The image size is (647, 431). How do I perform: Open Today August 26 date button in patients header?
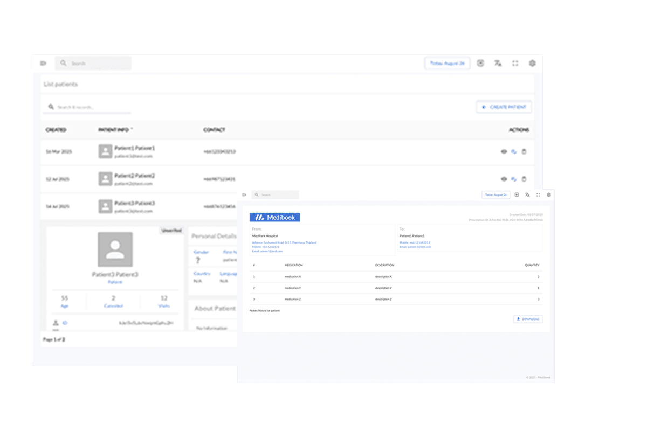[x=447, y=64]
